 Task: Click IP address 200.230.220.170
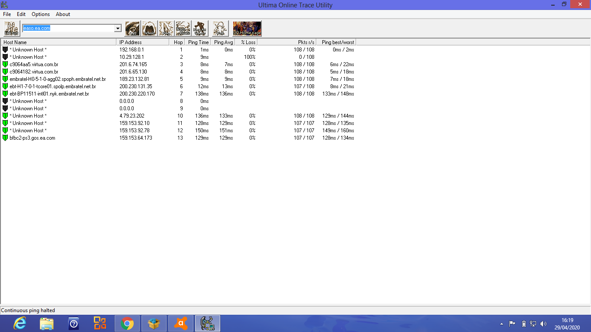(x=137, y=94)
